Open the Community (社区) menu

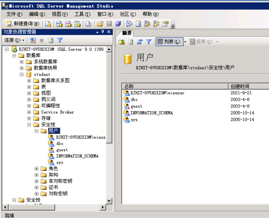(128, 14)
